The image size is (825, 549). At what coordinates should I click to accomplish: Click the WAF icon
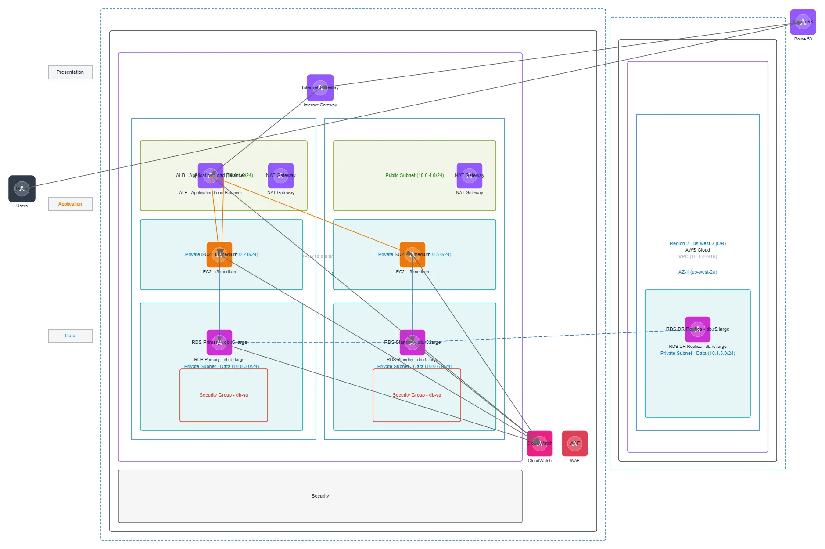coord(575,444)
